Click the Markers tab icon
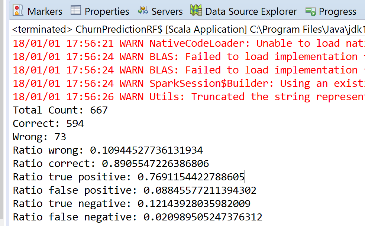Image resolution: width=365 pixels, height=226 pixels. click(18, 11)
